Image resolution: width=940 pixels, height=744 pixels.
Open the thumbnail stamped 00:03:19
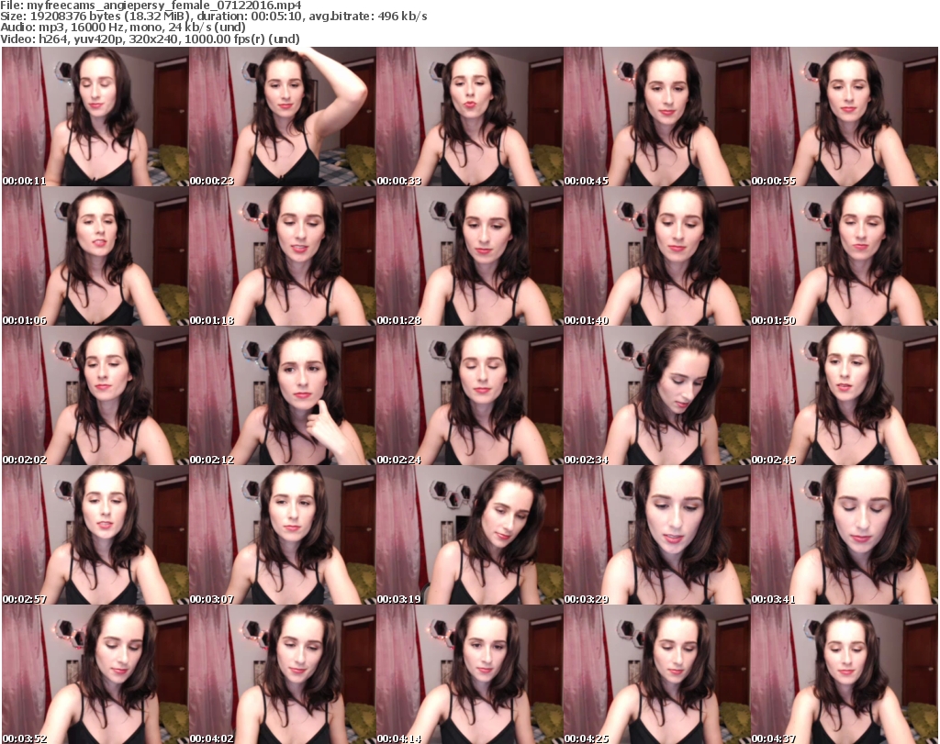pos(469,535)
